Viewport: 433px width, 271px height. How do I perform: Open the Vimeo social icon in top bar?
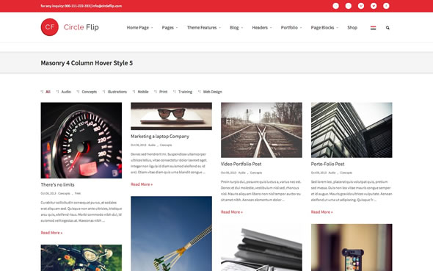[x=361, y=6]
